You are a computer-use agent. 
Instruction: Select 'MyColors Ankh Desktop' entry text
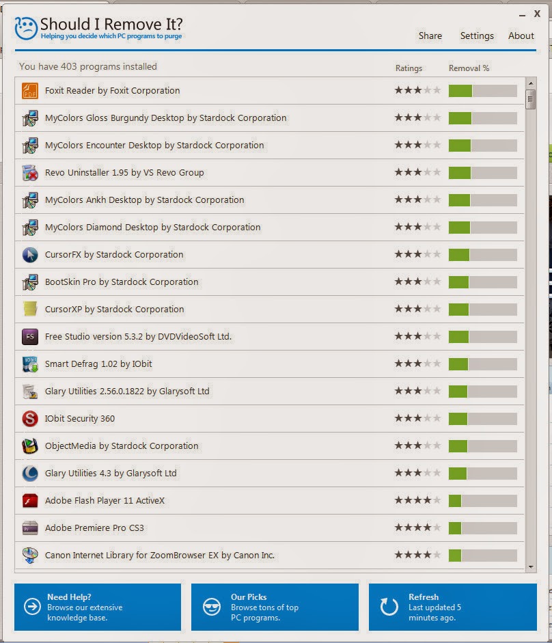click(144, 200)
